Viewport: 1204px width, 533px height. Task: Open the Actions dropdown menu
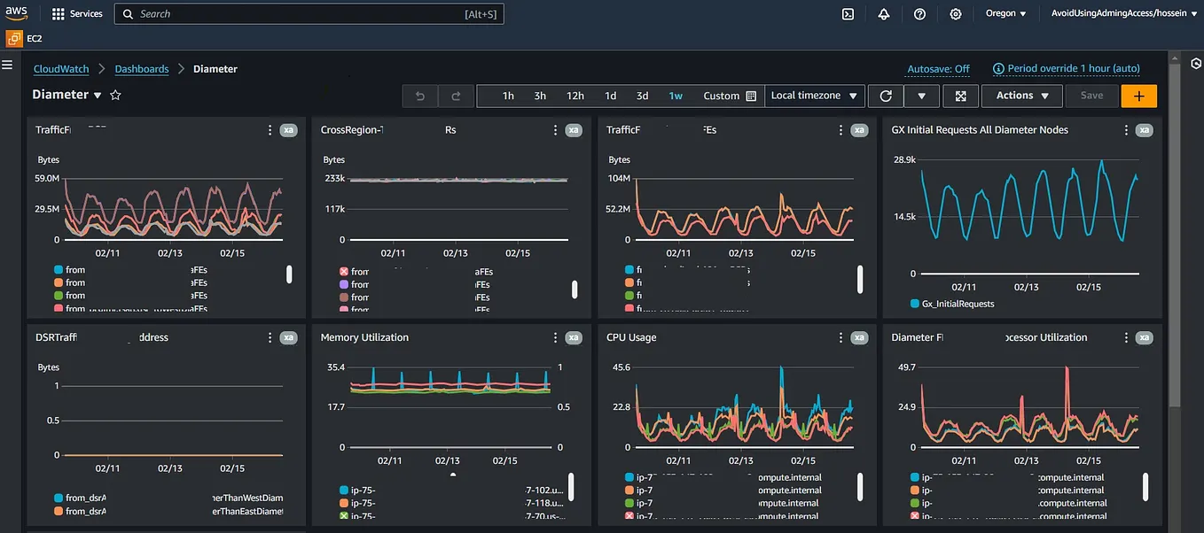1021,96
